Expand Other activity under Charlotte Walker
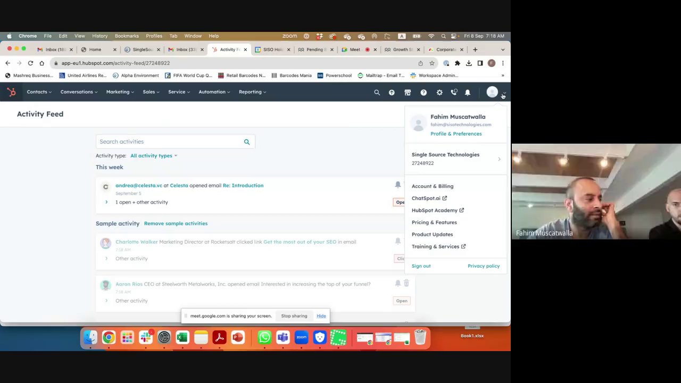 [106, 259]
